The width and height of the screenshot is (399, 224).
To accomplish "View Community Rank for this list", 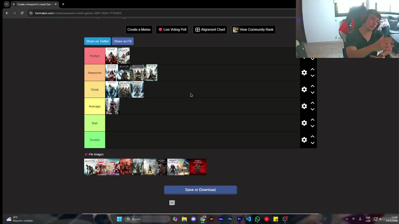I will click(x=253, y=30).
